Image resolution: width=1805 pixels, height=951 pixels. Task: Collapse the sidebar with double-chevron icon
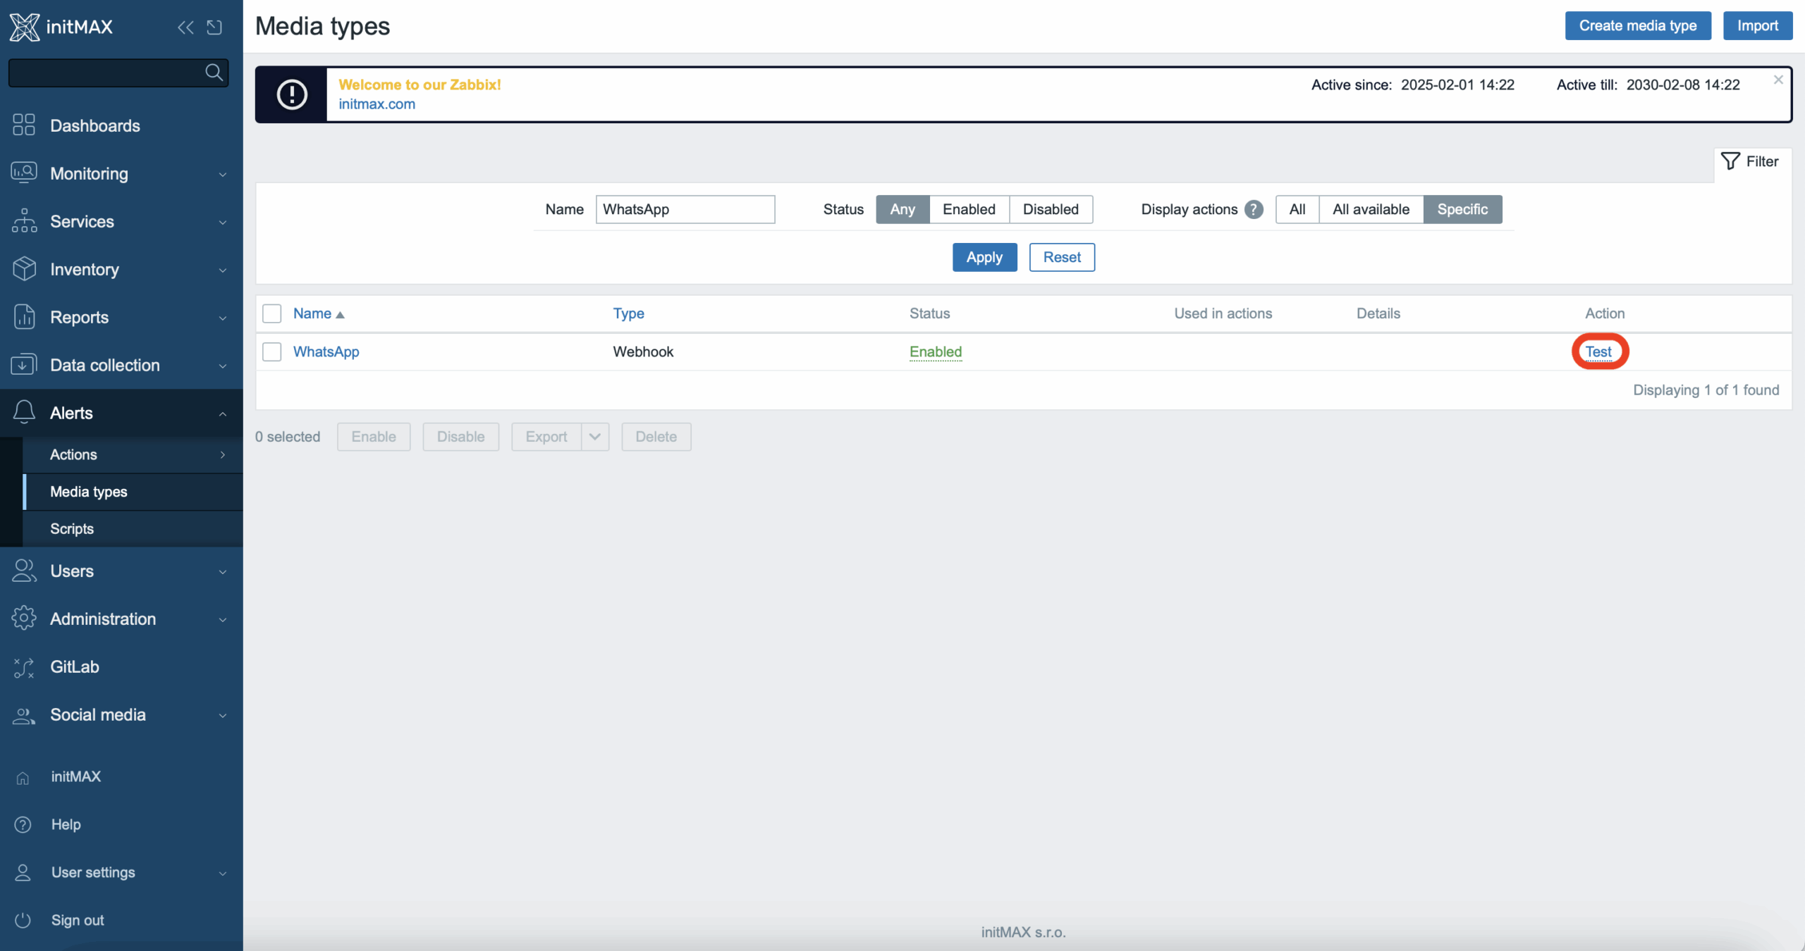pyautogui.click(x=185, y=27)
